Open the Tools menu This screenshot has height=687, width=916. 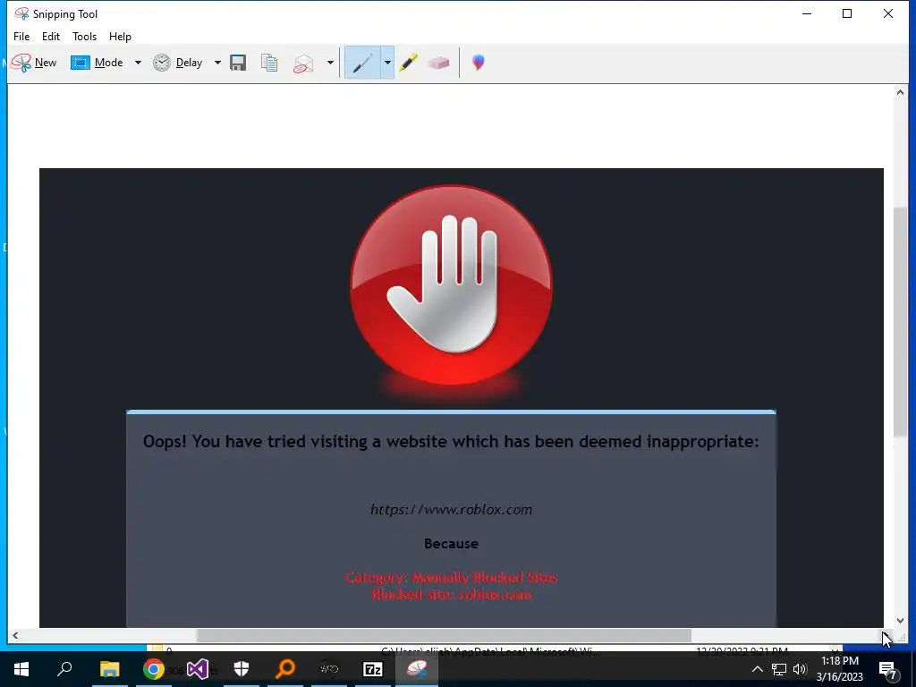coord(85,36)
